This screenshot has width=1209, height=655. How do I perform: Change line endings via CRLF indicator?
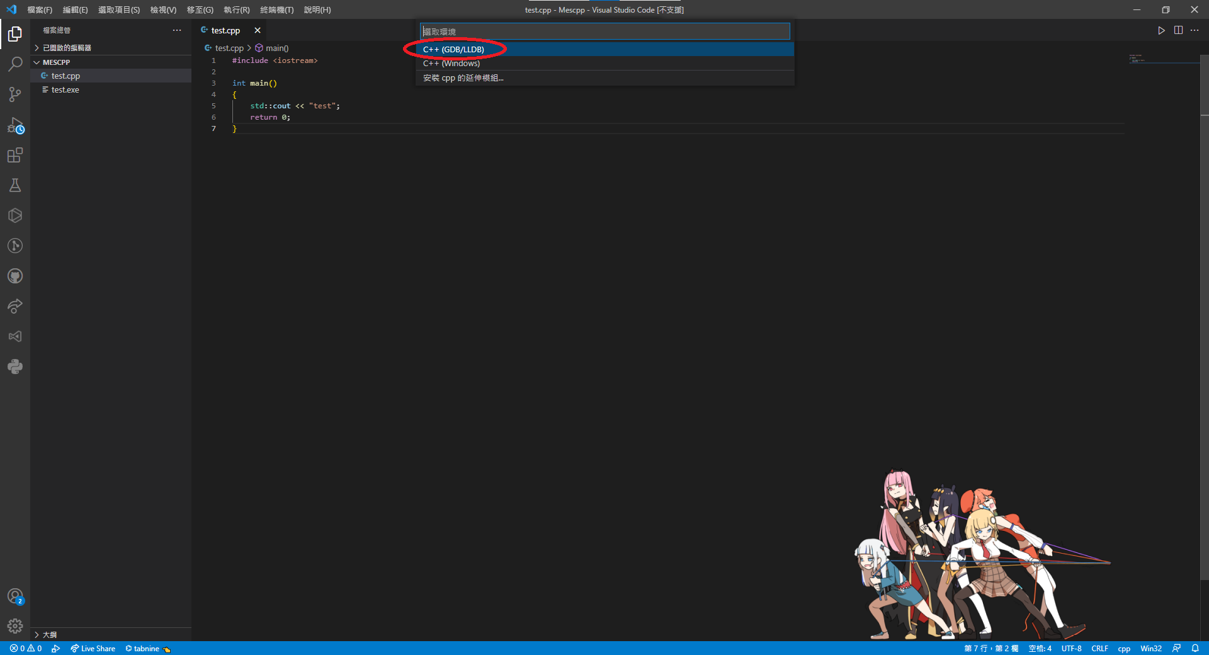pyautogui.click(x=1099, y=648)
